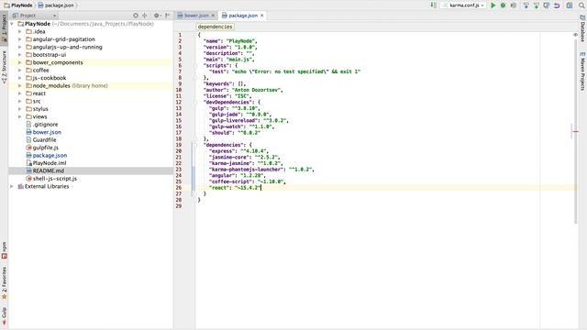Hide the Project tool window
587x330 pixels.
pyautogui.click(x=167, y=16)
